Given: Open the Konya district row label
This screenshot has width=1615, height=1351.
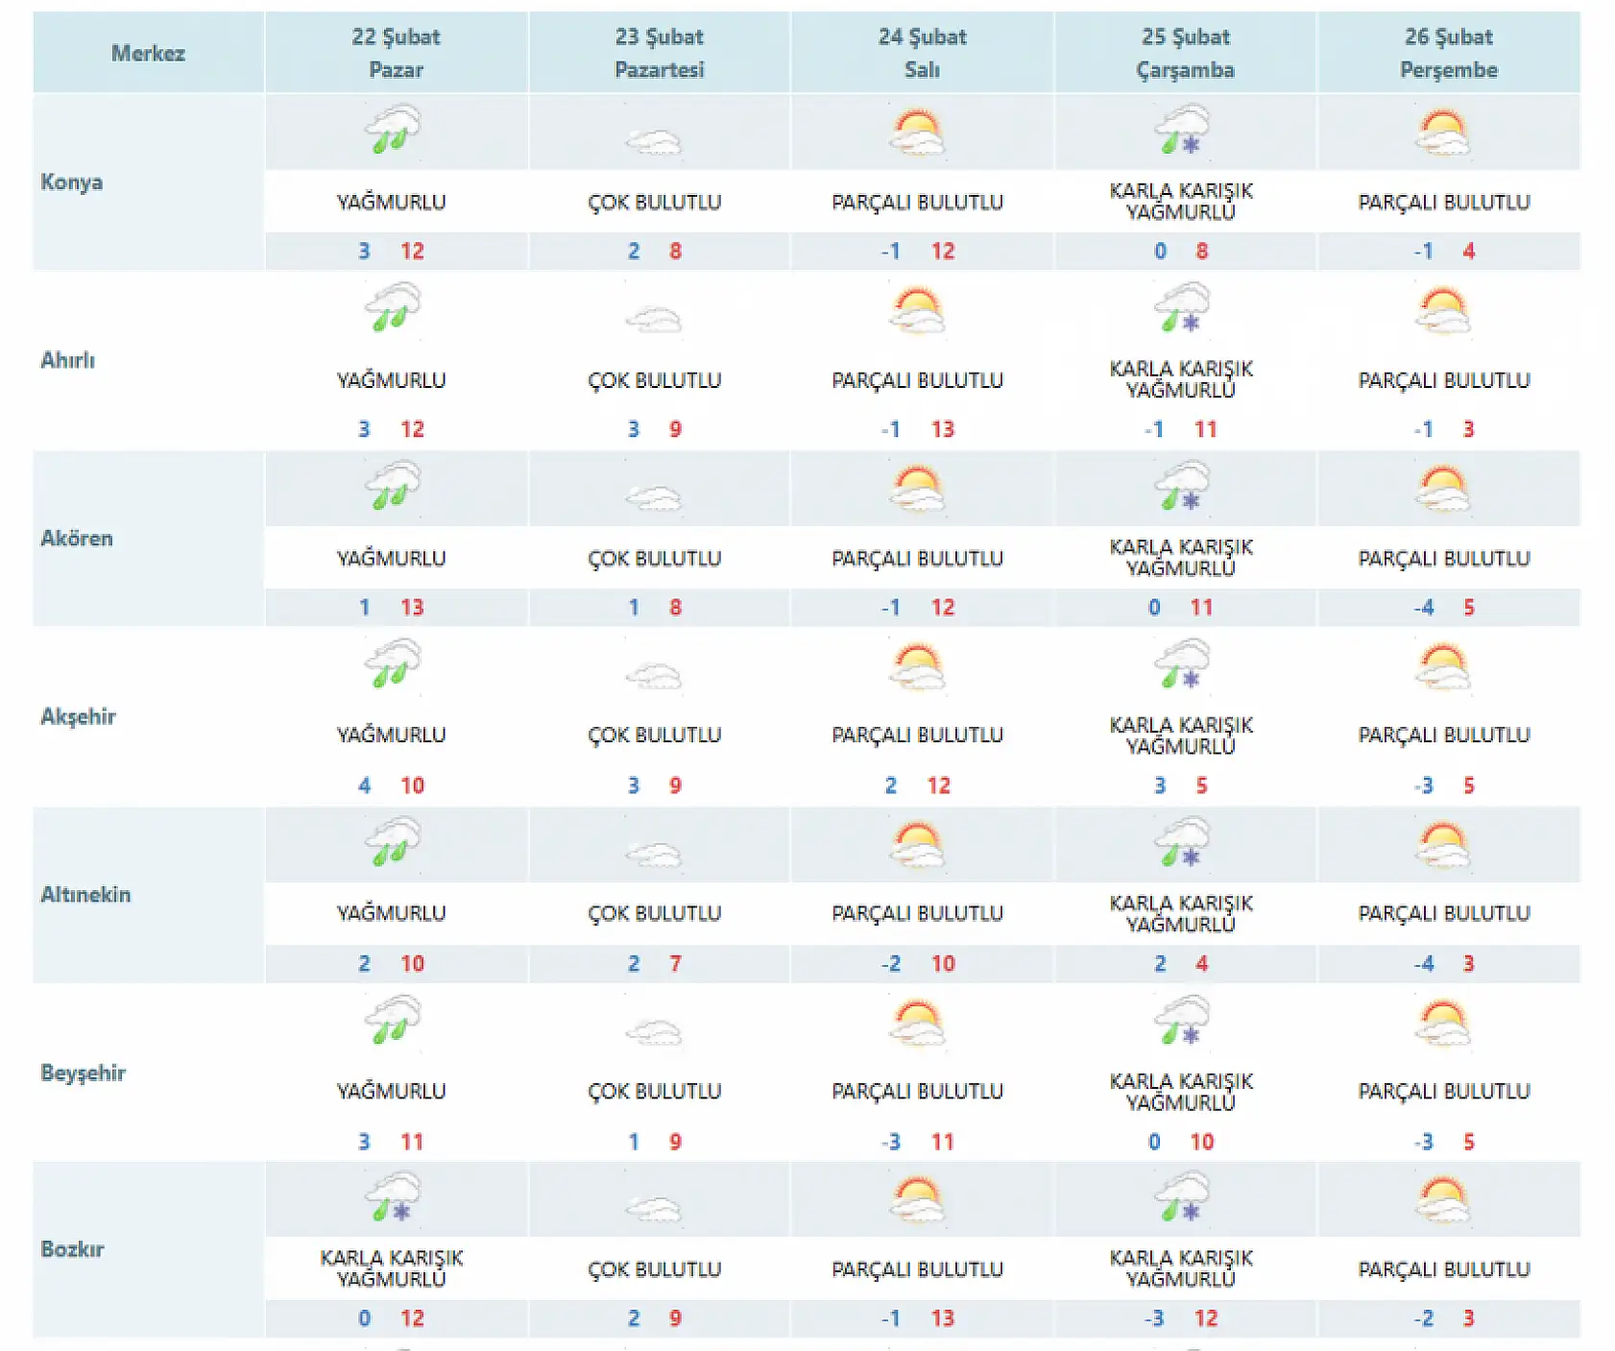Looking at the screenshot, I should pos(72,182).
